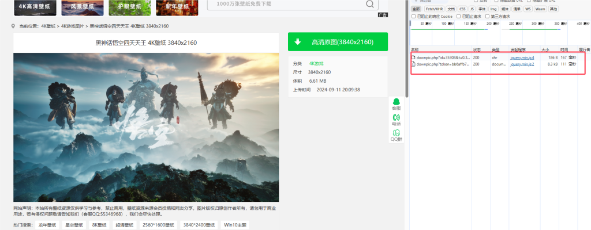The image size is (591, 230).
Task: Select the 文档 network filter
Action: [x=451, y=9]
